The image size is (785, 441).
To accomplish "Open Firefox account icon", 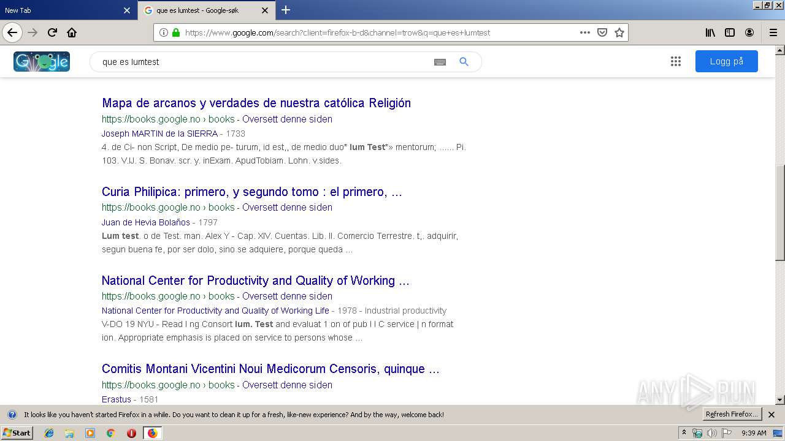I will (749, 32).
